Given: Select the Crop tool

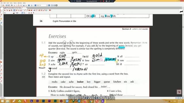Looking at the screenshot, I should 42,10.
